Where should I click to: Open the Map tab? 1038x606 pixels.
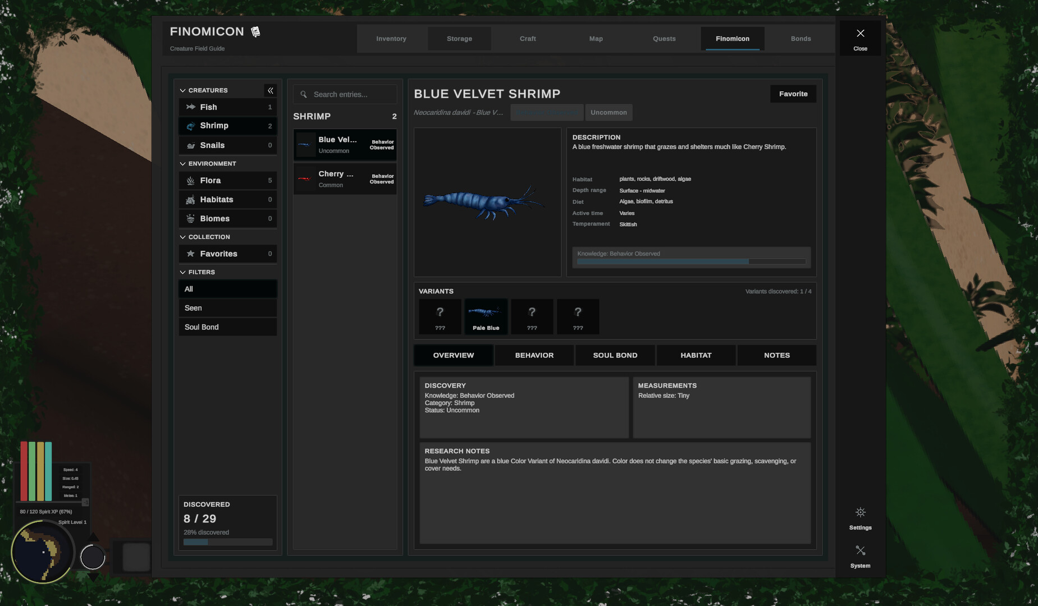pyautogui.click(x=596, y=39)
